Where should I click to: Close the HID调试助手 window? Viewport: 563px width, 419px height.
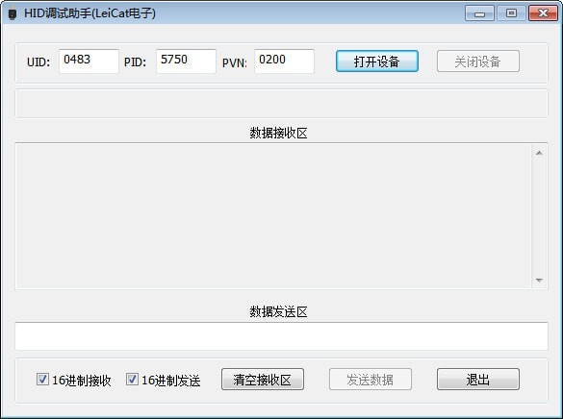coord(543,13)
